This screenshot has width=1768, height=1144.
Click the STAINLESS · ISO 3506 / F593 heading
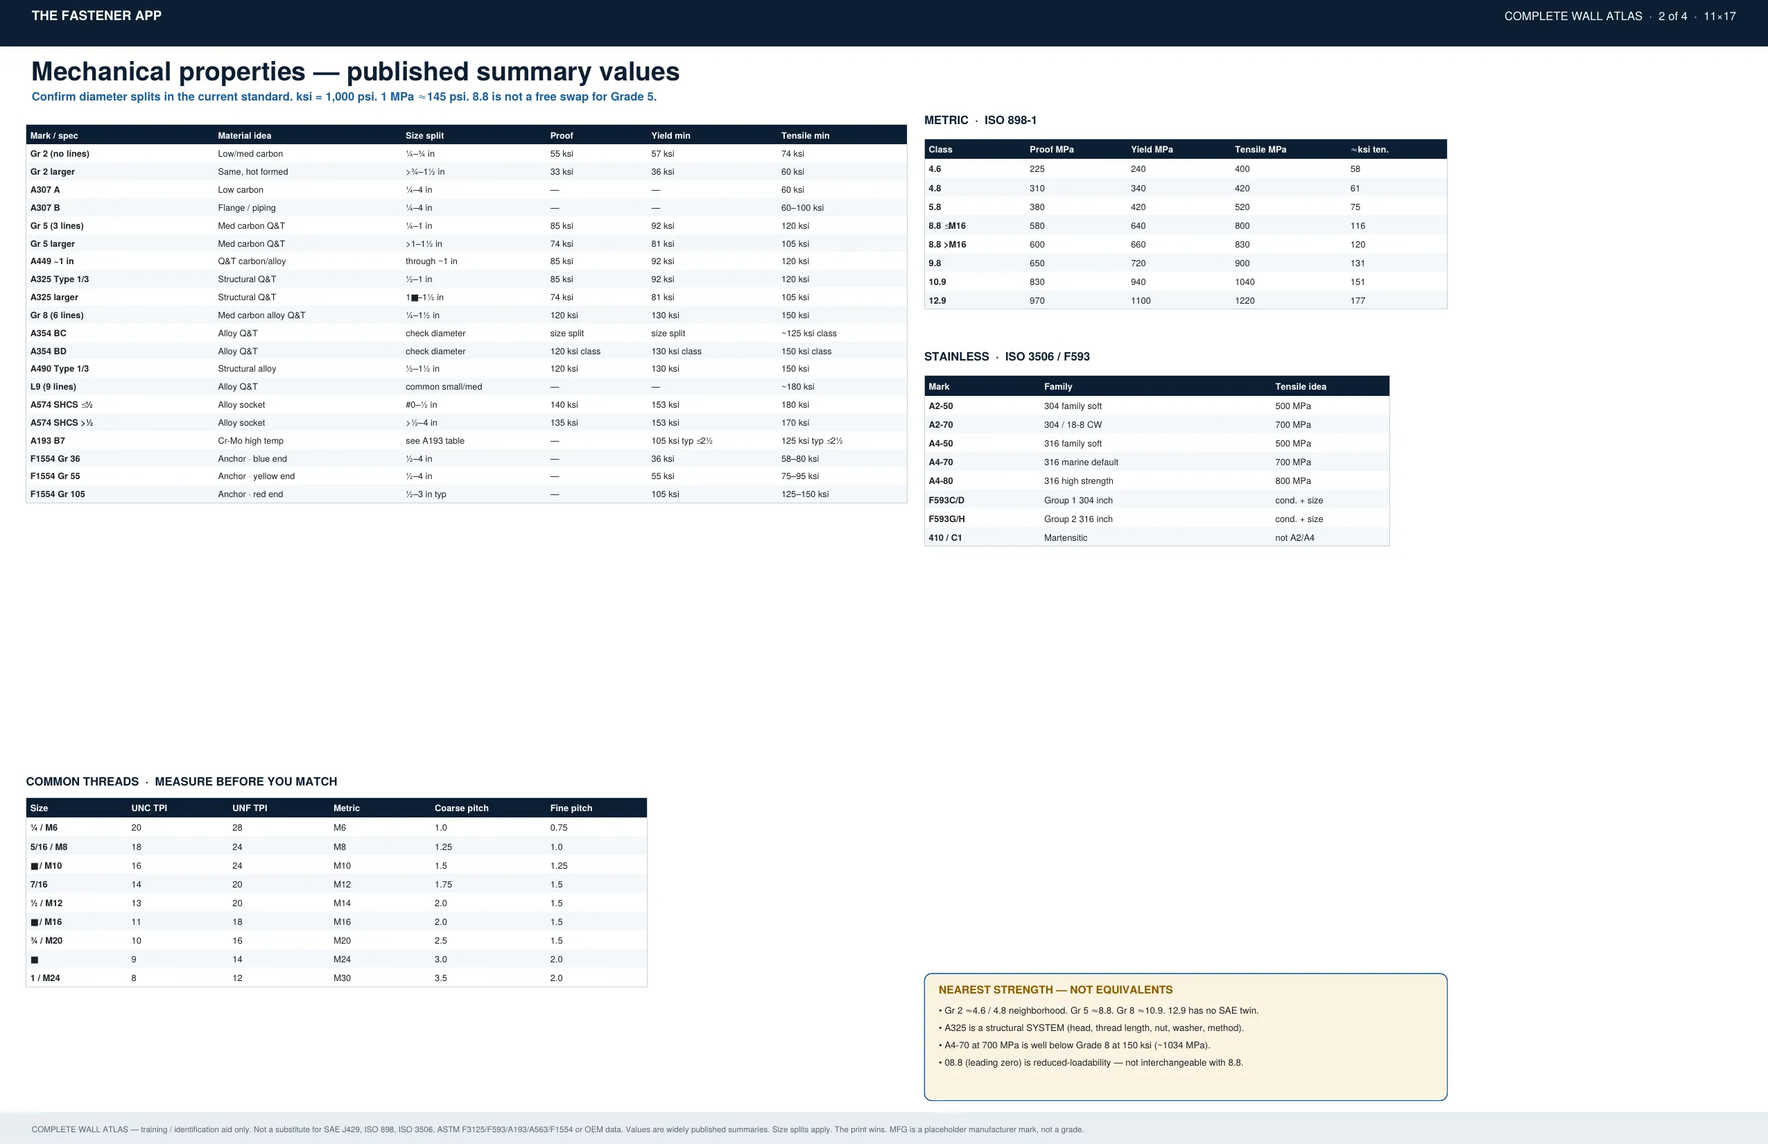click(x=1007, y=356)
